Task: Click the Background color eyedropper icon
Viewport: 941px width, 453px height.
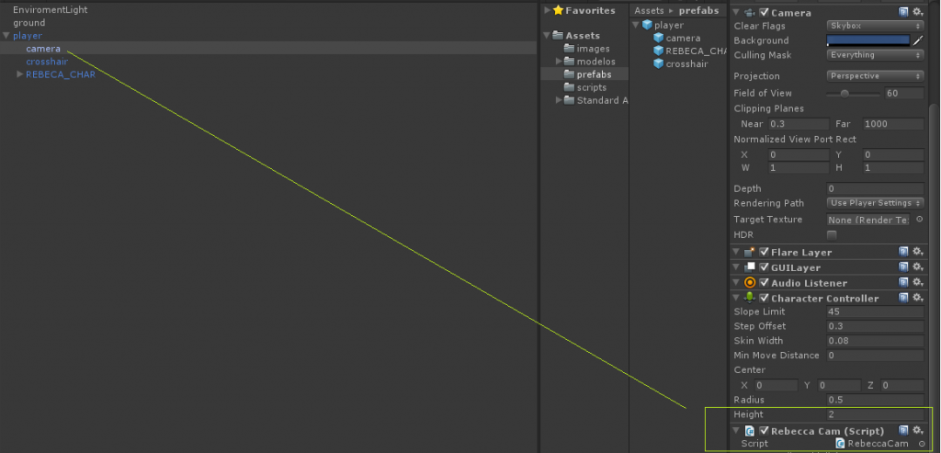Action: click(917, 40)
